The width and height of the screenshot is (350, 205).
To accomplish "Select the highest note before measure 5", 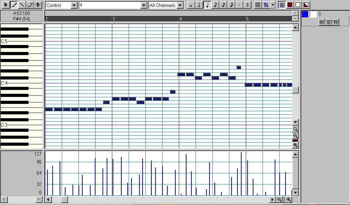I will click(x=238, y=67).
